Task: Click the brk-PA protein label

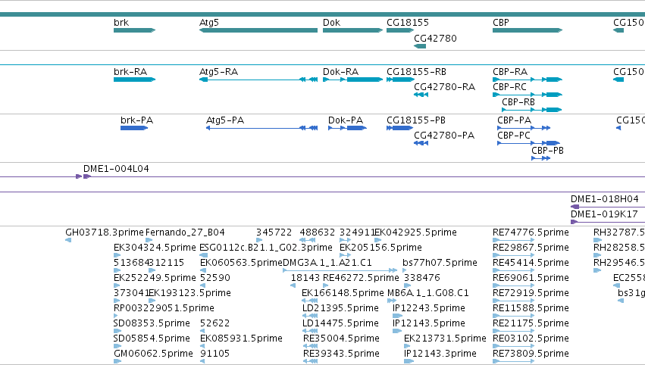Action: click(x=136, y=120)
